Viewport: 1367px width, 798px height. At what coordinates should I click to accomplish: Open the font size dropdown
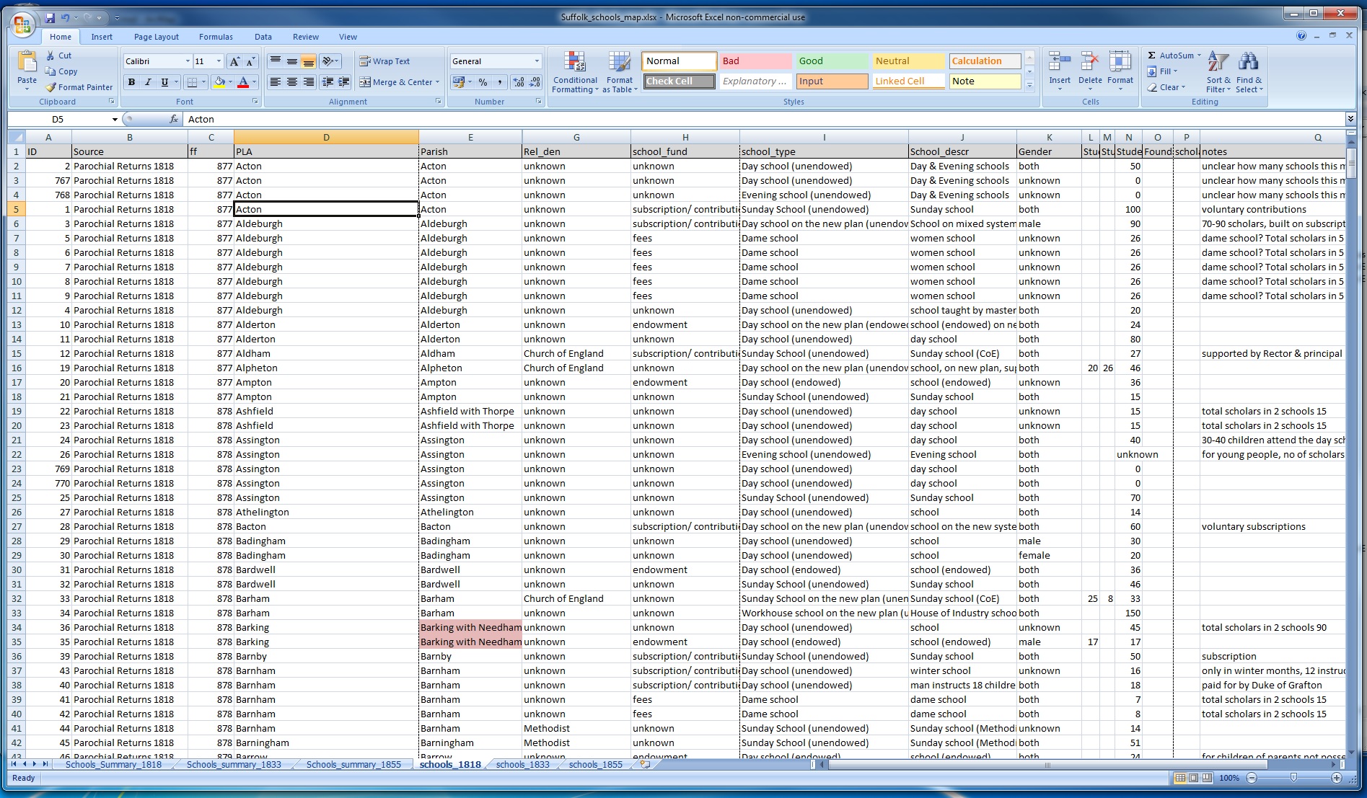[219, 61]
